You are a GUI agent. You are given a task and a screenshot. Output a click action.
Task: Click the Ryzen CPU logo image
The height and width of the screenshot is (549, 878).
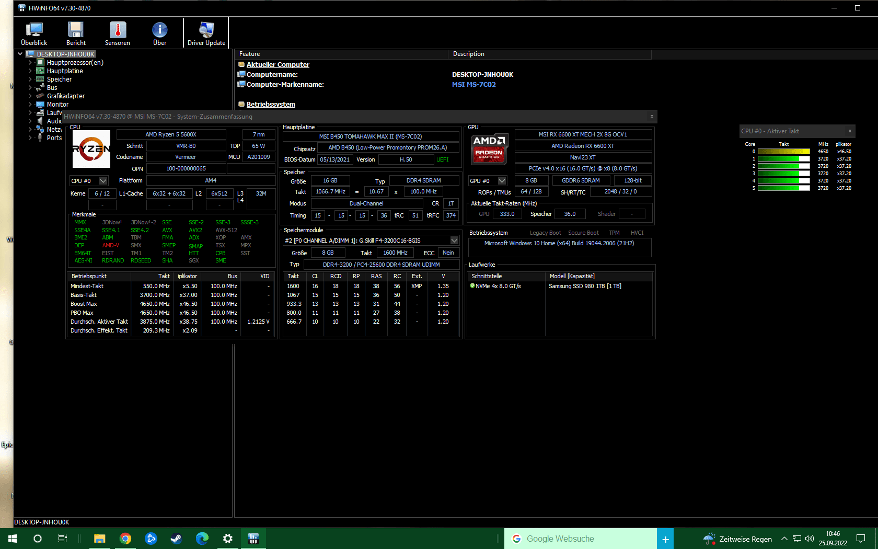(x=91, y=149)
